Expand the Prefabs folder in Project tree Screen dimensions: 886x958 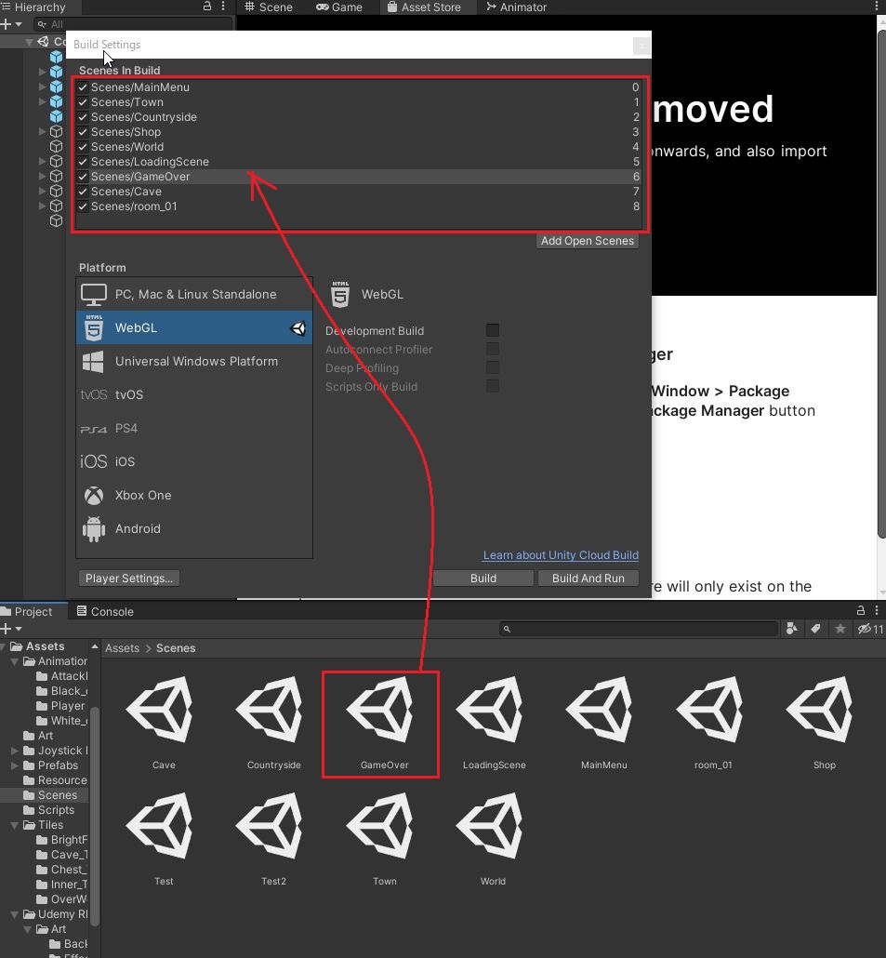coord(15,765)
